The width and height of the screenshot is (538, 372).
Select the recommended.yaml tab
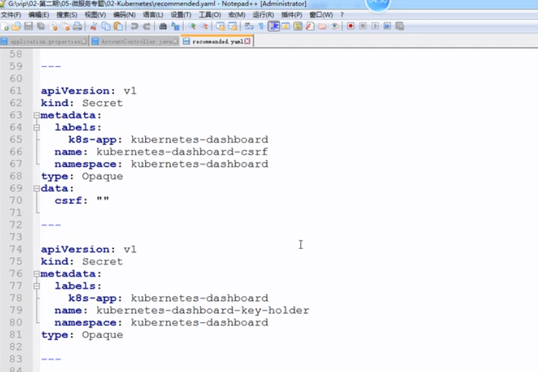[218, 41]
